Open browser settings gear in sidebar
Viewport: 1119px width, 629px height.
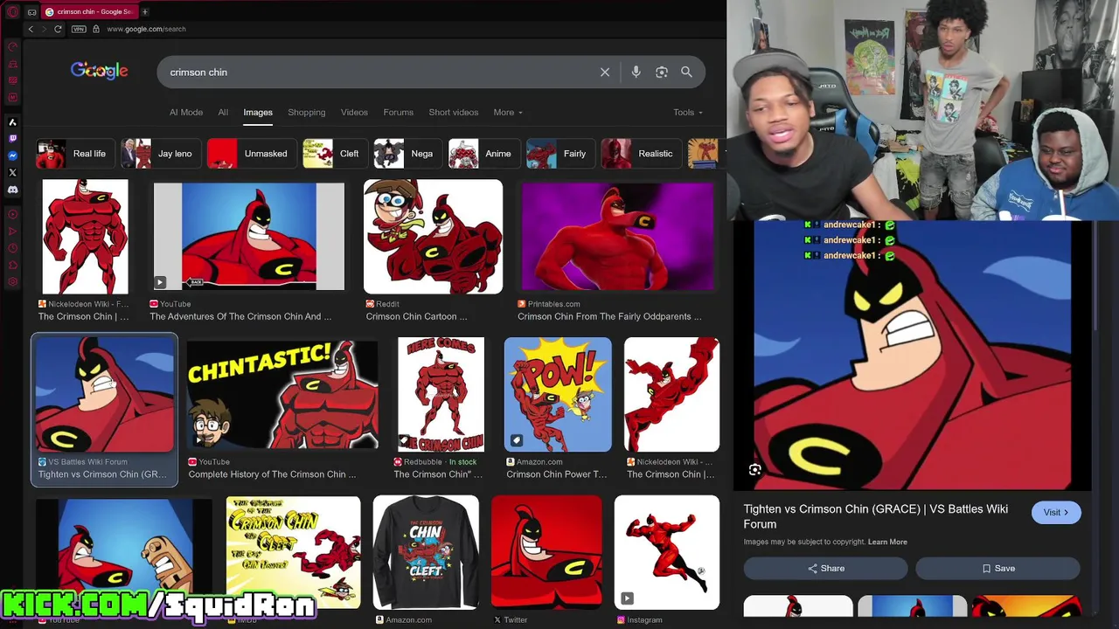click(x=12, y=281)
